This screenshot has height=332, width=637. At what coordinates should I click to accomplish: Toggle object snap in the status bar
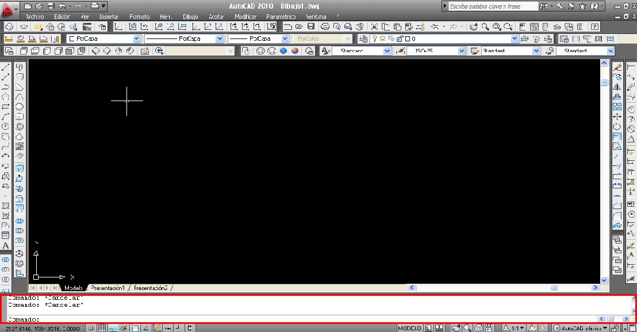tap(134, 327)
